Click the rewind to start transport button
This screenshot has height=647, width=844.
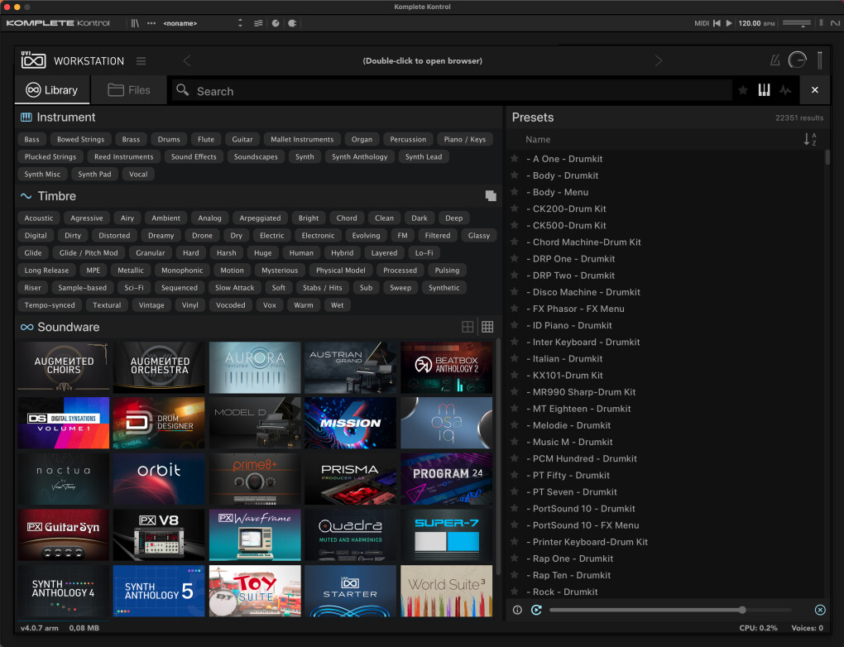(717, 23)
